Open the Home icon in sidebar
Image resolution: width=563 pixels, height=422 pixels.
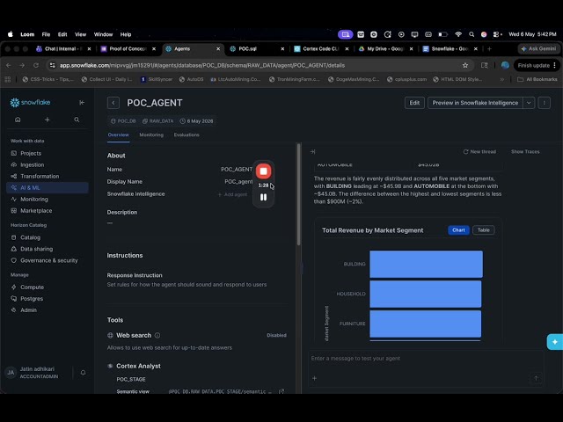(x=18, y=120)
